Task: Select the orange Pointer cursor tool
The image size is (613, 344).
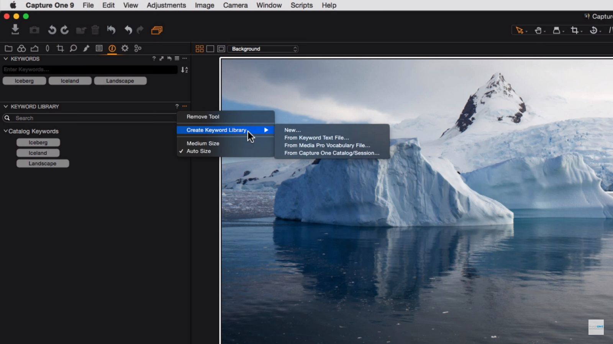Action: coord(520,30)
